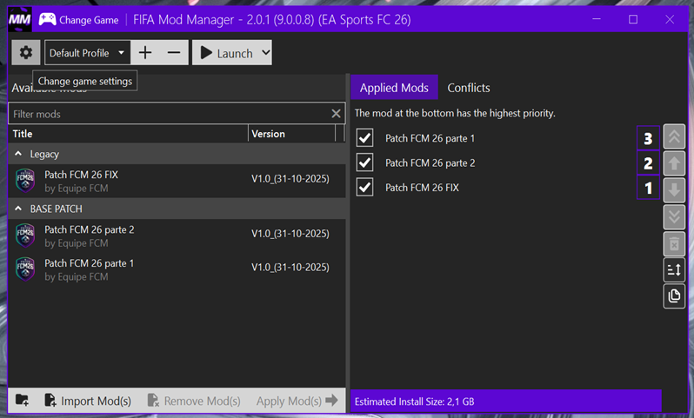Toggle the Patch FCM 26 parte 2 checkbox
Screen dimensions: 694x418
[x=365, y=163]
